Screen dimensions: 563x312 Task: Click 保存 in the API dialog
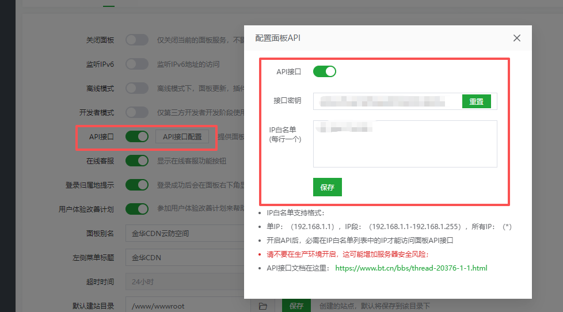pos(327,187)
